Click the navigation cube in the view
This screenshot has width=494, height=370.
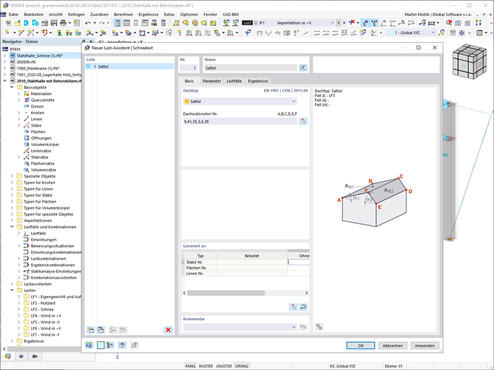click(x=469, y=62)
